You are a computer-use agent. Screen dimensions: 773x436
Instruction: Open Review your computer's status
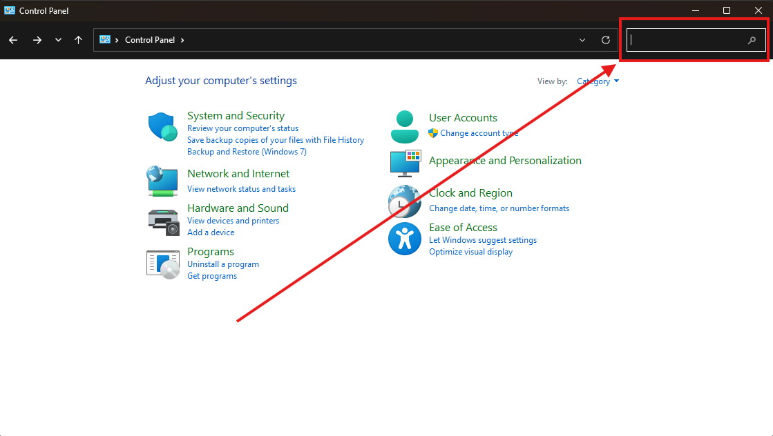pos(242,128)
